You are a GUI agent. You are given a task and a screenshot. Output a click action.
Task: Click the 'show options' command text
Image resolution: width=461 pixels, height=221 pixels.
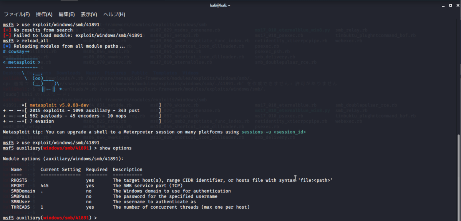coord(116,148)
